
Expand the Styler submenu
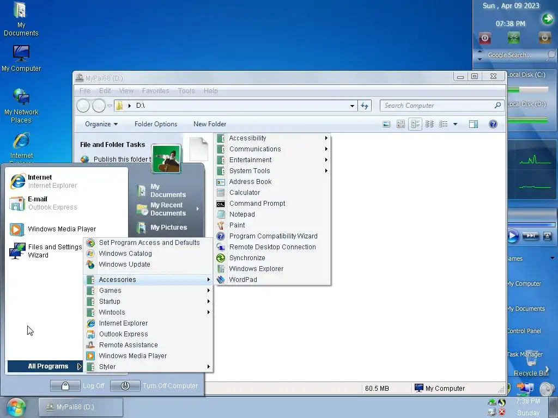point(148,366)
